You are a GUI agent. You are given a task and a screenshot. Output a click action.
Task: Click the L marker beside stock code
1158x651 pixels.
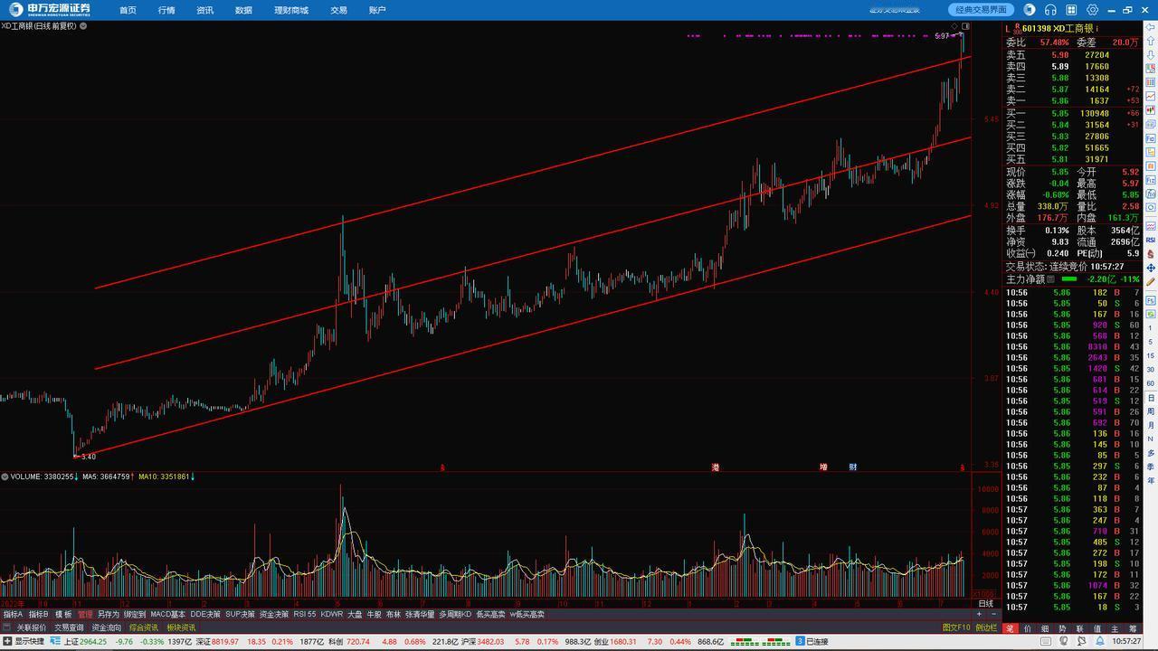pyautogui.click(x=1008, y=28)
